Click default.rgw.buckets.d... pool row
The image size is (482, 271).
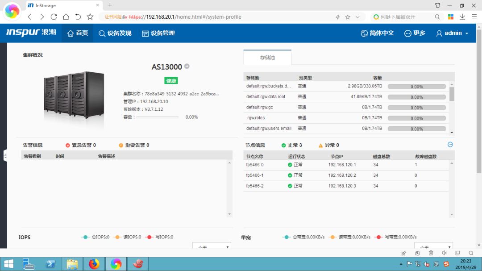click(x=346, y=86)
